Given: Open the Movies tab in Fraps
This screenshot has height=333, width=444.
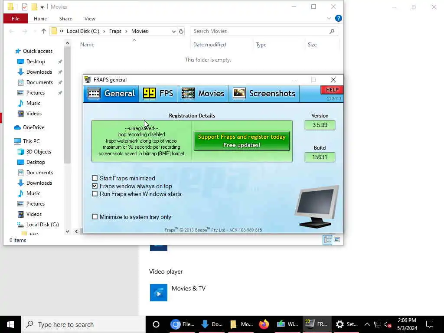Looking at the screenshot, I should point(203,94).
